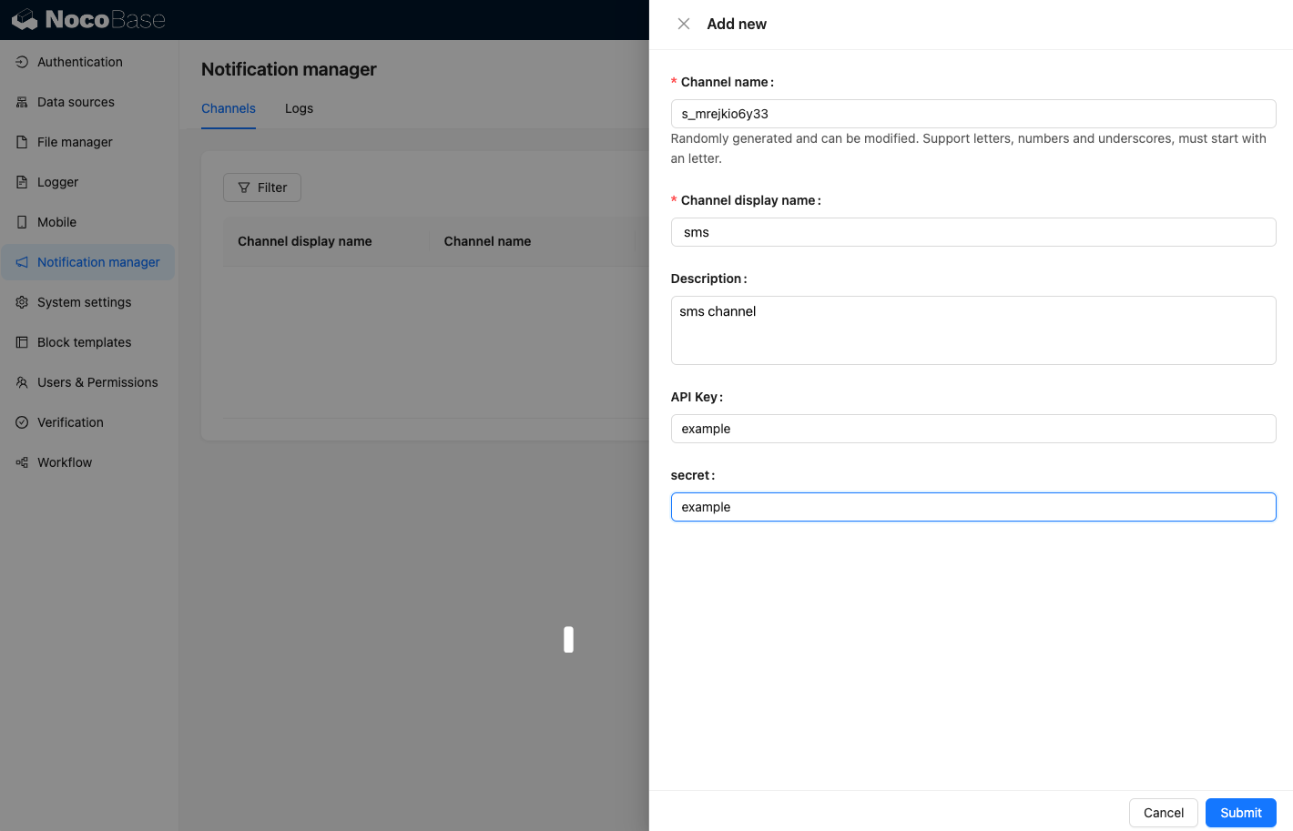Click the Channel display name field
The height and width of the screenshot is (831, 1293).
pyautogui.click(x=972, y=232)
